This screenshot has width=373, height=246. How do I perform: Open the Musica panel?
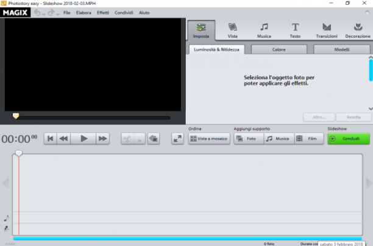pos(264,31)
